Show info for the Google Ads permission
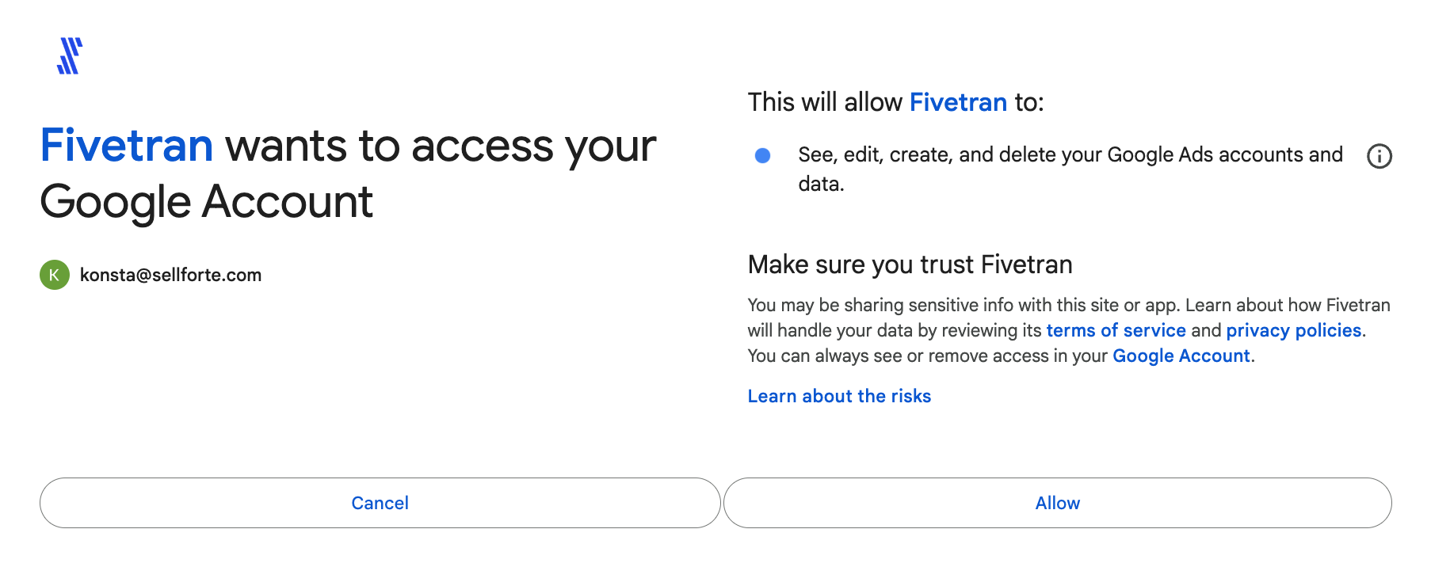The width and height of the screenshot is (1431, 567). click(x=1379, y=156)
